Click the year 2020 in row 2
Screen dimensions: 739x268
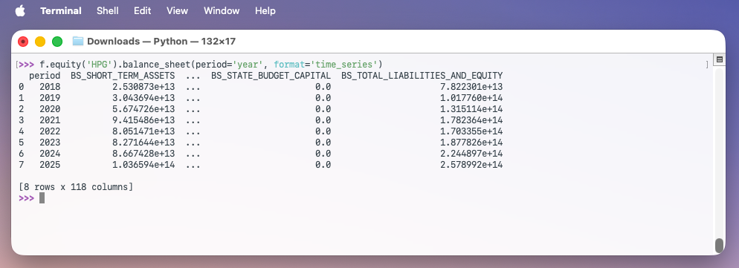50,109
